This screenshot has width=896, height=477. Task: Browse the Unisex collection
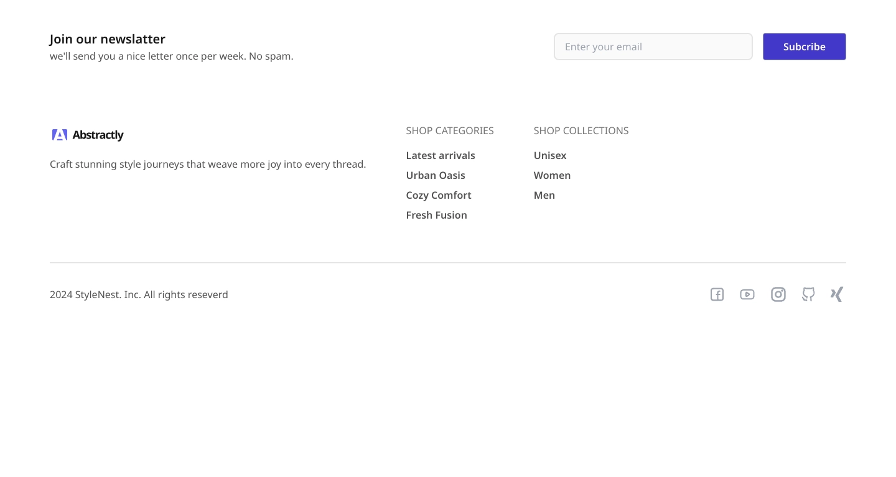550,155
